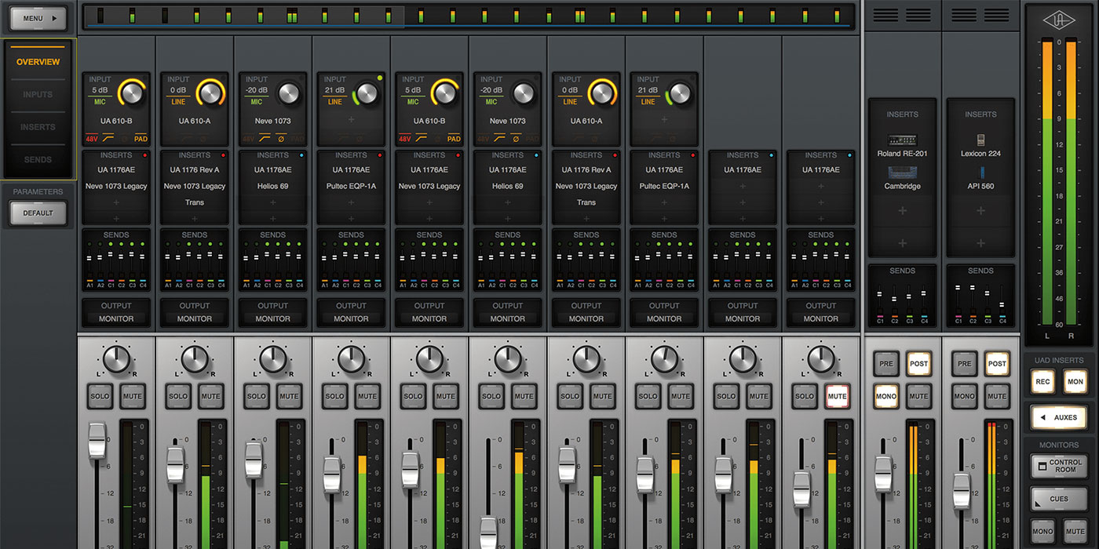The height and width of the screenshot is (549, 1099).
Task: Click the DEFAULT parameters button
Action: click(38, 213)
